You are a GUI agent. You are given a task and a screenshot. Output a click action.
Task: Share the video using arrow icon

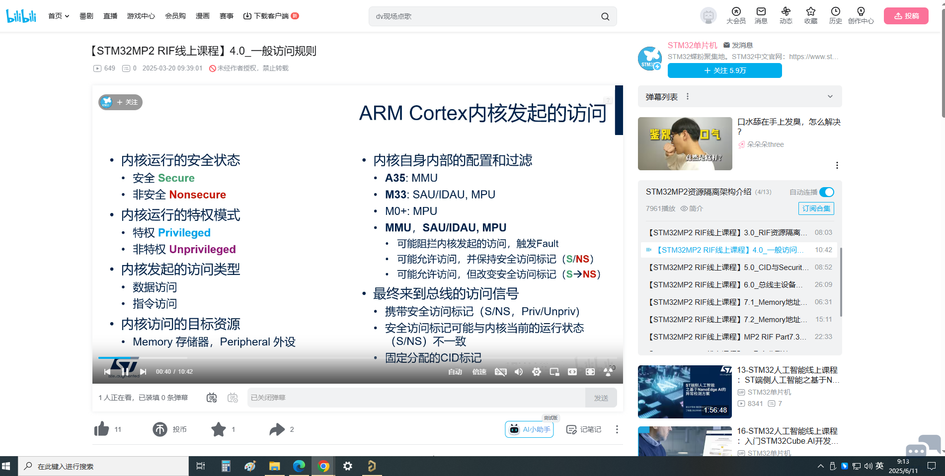tap(277, 429)
